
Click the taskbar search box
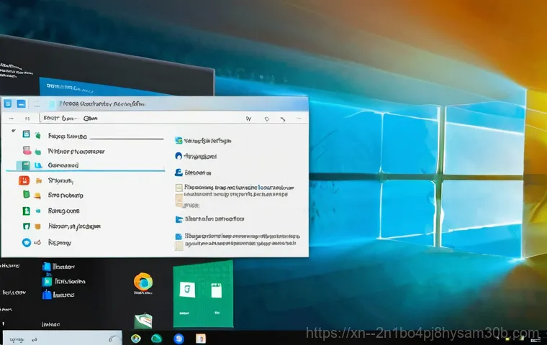(x=58, y=337)
